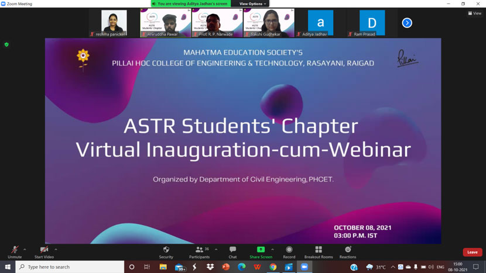Open the notification center

476,267
